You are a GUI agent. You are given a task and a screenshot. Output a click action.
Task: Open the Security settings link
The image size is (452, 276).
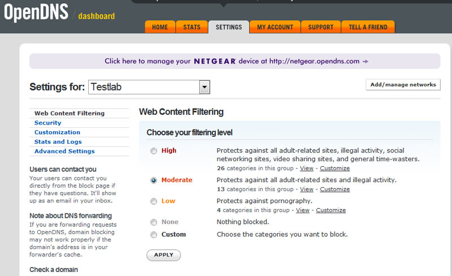coord(47,123)
